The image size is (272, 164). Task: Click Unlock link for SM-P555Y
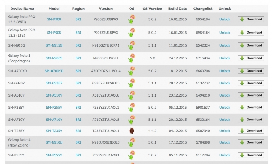click(x=225, y=155)
